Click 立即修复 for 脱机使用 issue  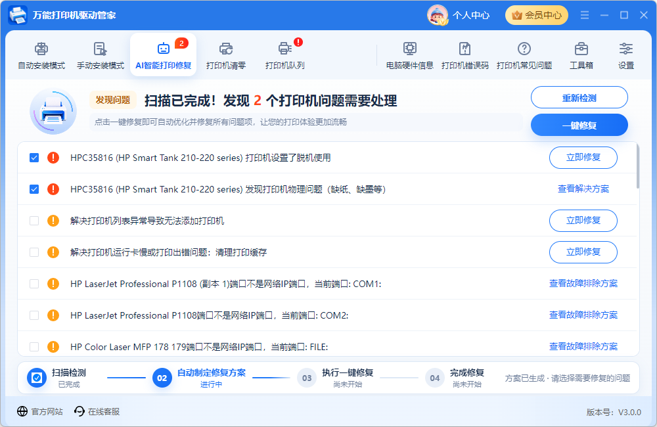[x=583, y=158]
